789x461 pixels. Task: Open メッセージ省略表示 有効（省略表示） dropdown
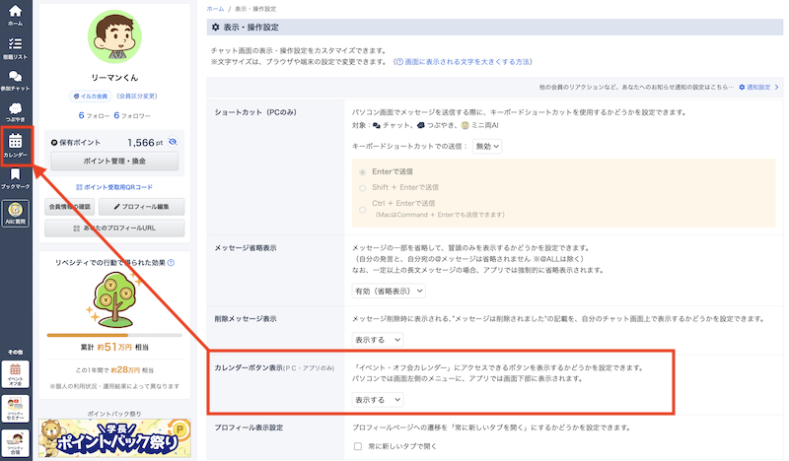pos(389,291)
